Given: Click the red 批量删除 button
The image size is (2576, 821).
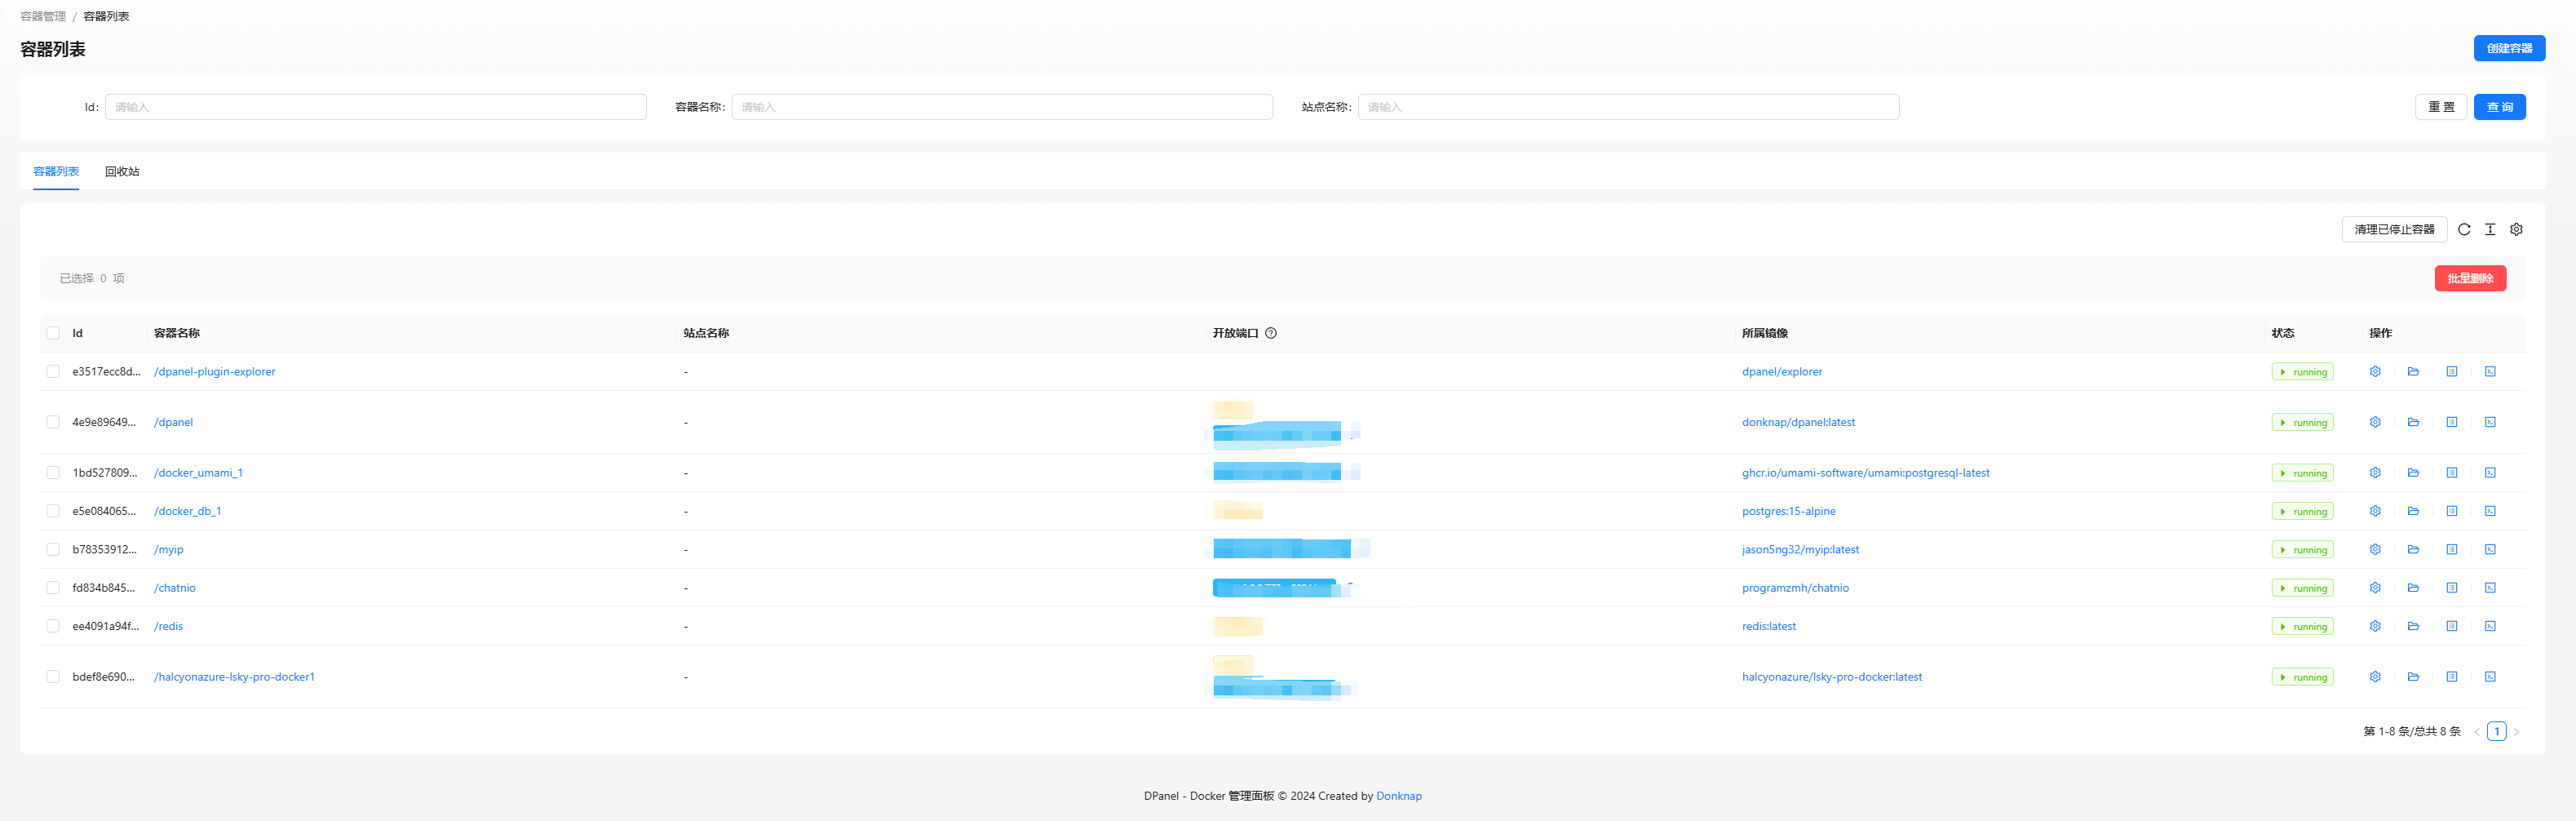Looking at the screenshot, I should tap(2470, 278).
